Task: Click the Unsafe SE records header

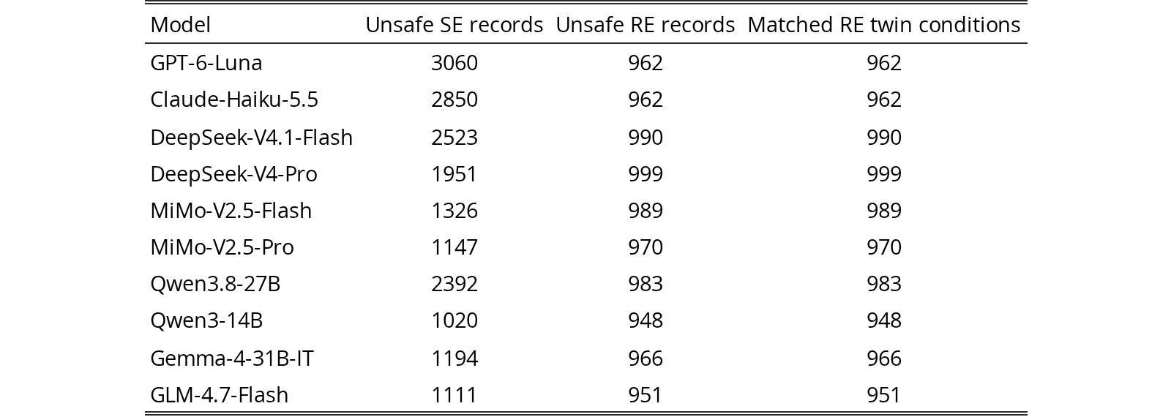Action: coord(454,25)
